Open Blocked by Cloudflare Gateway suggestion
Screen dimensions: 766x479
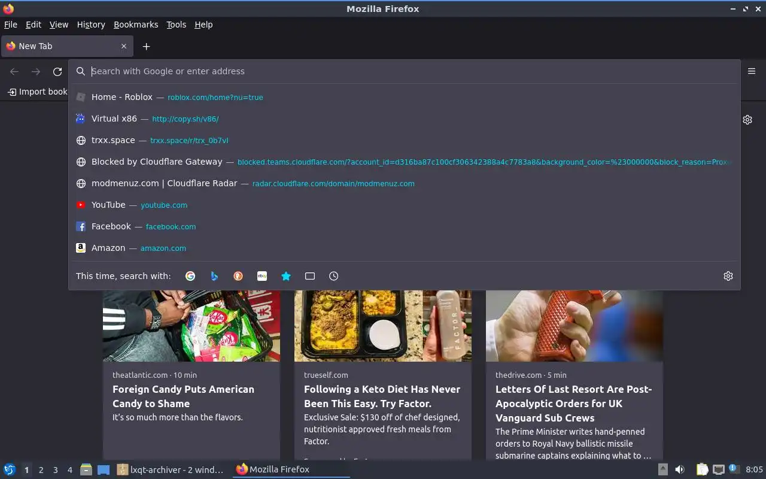pos(405,162)
